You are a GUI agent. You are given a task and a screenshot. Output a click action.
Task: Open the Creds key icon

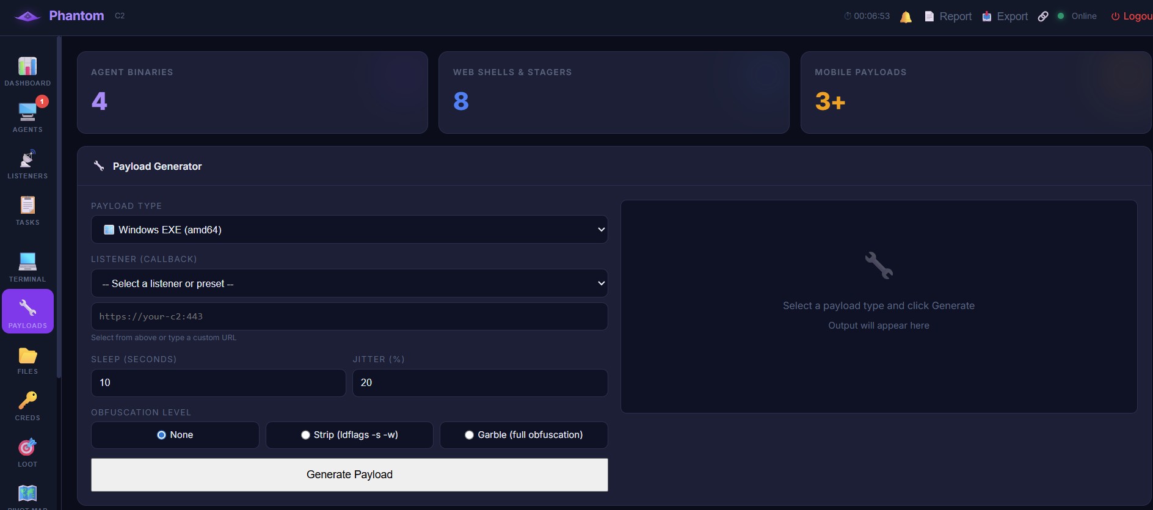pos(27,401)
